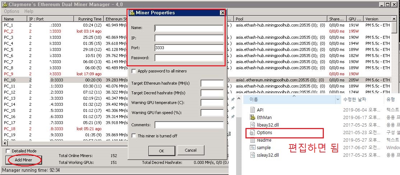This screenshot has width=400, height=175.
Task: Click the ssleay32.dll file icon
Action: pos(253,155)
